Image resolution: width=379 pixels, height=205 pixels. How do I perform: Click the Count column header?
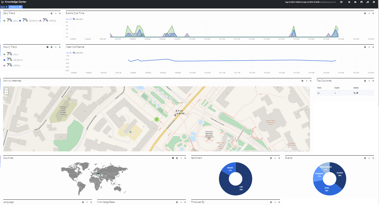337,88
